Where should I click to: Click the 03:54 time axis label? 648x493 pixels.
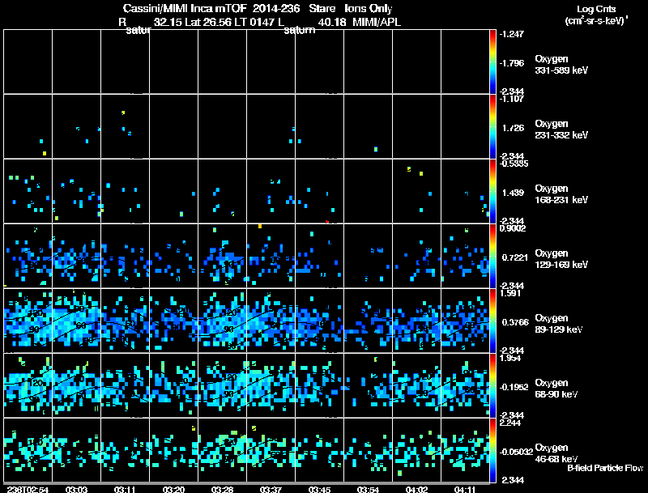coord(369,489)
